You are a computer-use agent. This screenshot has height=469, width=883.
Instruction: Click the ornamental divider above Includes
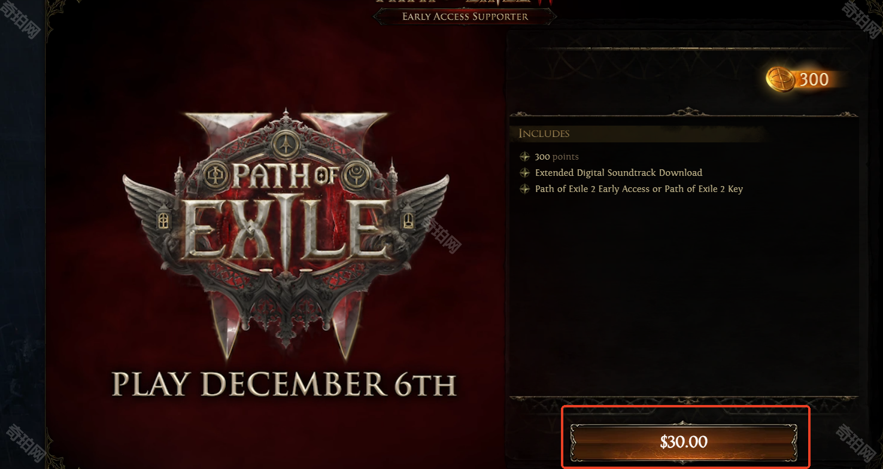click(x=684, y=112)
